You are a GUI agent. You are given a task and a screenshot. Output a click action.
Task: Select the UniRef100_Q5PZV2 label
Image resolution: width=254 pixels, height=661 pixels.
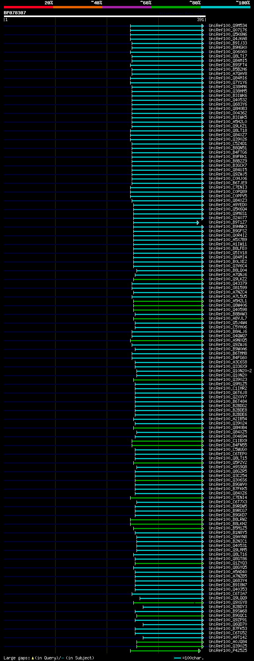click(228, 463)
